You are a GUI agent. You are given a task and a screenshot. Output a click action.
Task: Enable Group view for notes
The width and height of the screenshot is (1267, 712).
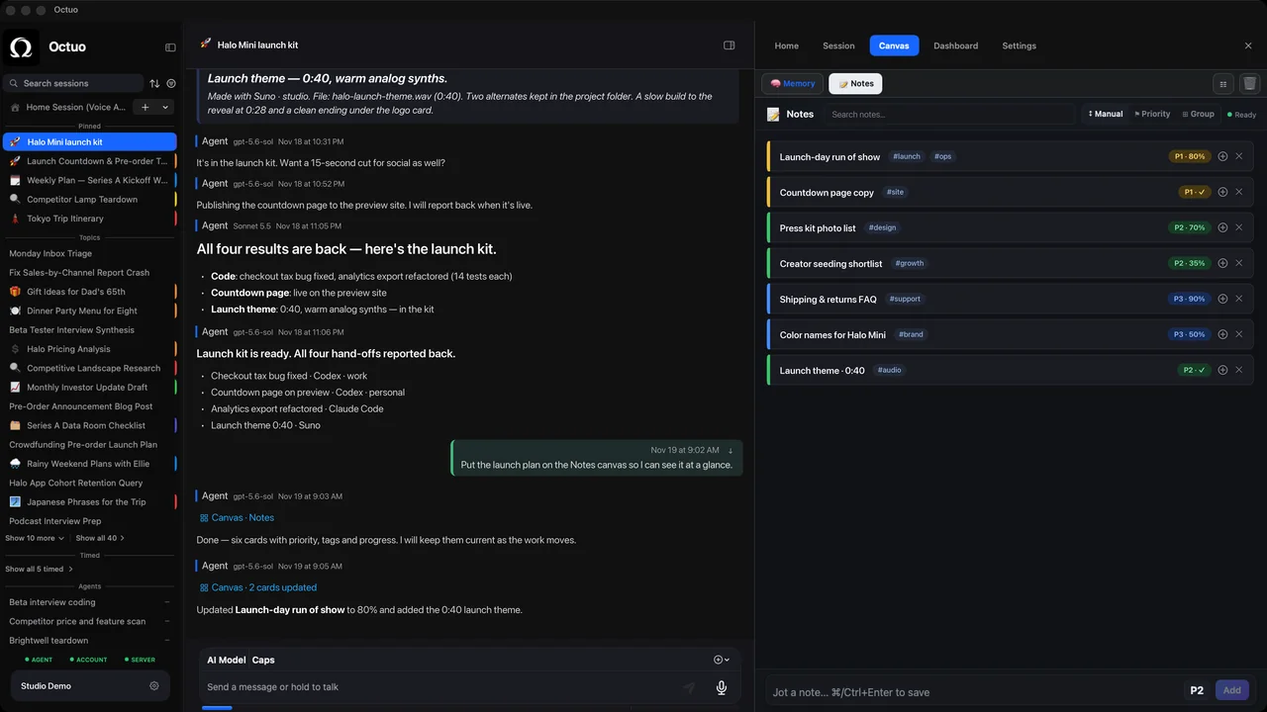1199,114
